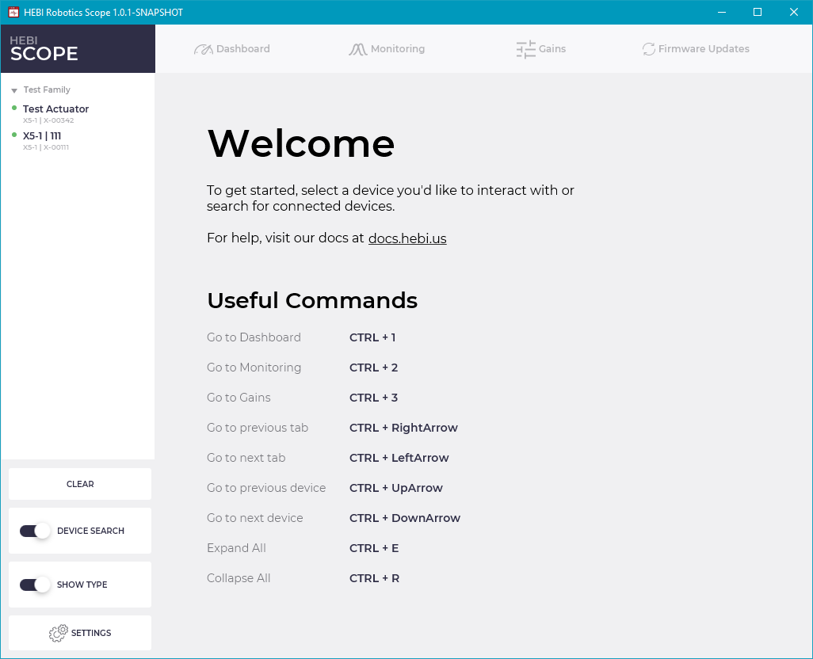
Task: Click the gear icon on the Settings button
Action: [x=58, y=633]
